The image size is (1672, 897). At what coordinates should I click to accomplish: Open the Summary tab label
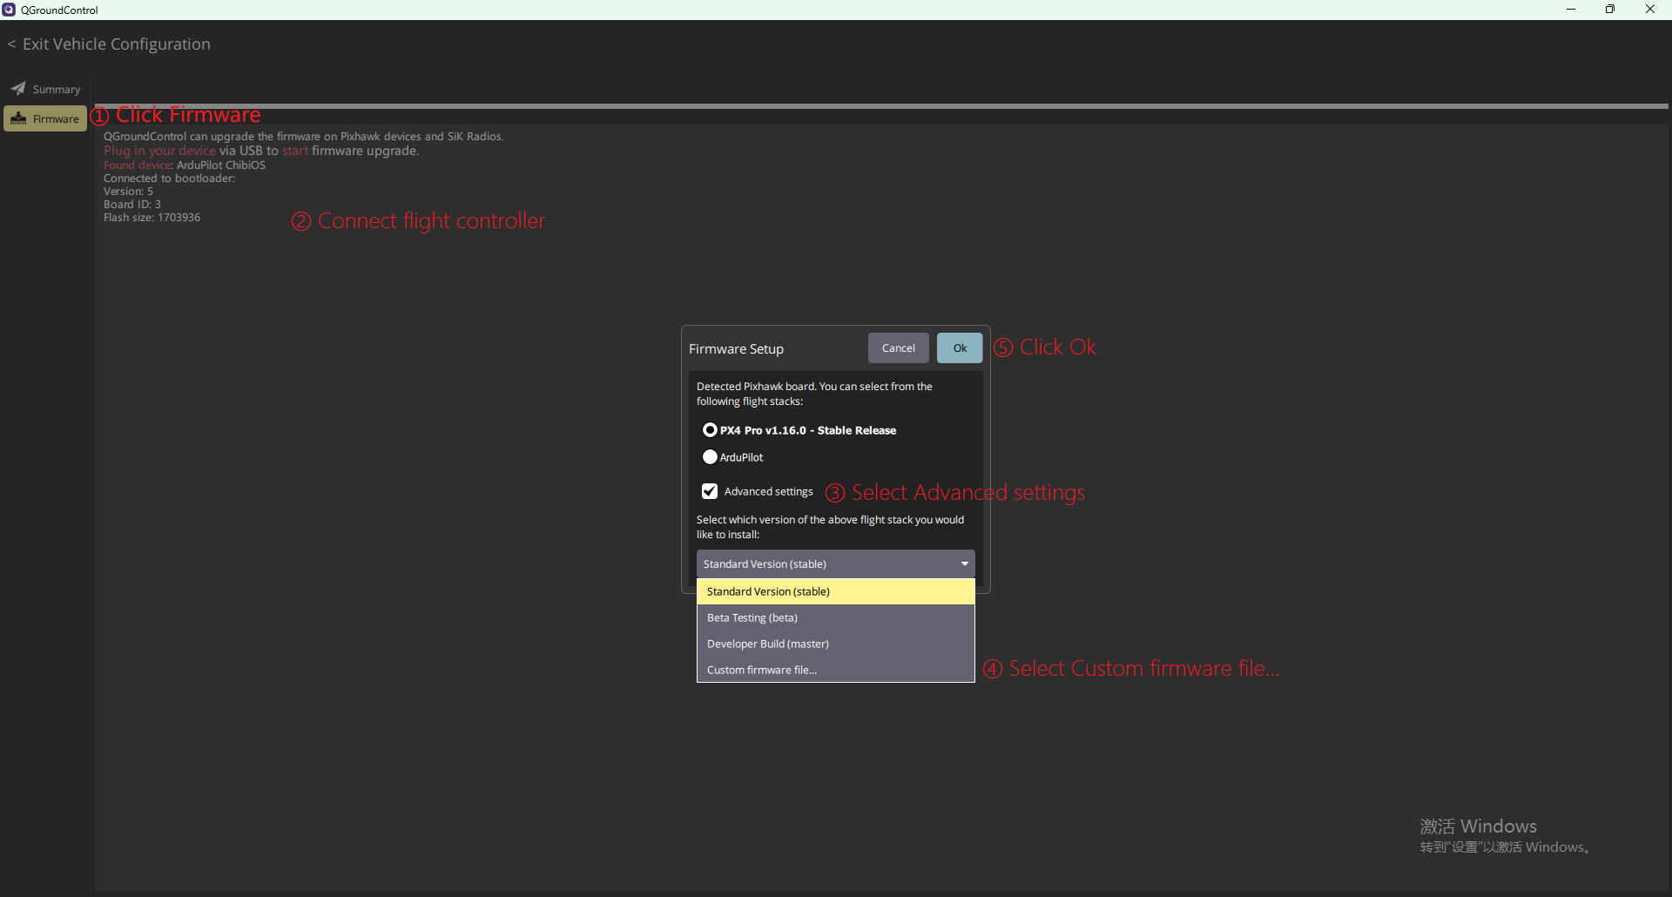pyautogui.click(x=57, y=90)
